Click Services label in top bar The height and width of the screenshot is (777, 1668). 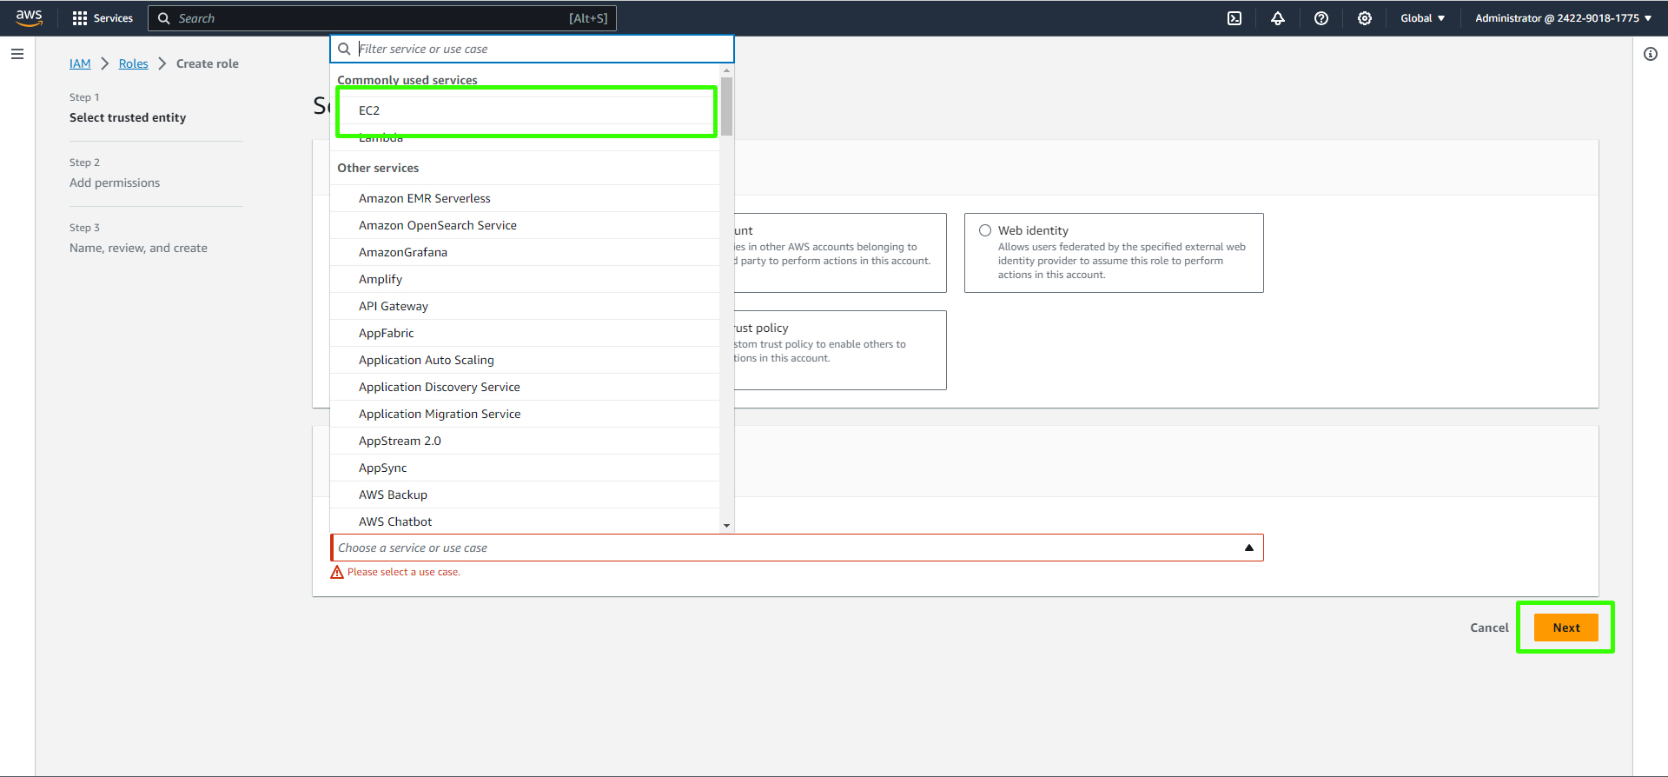(x=113, y=18)
